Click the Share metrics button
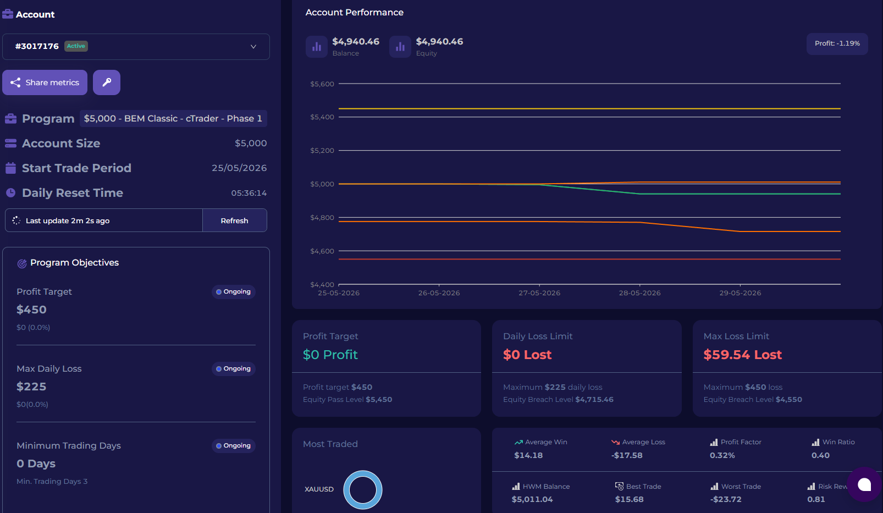 pos(45,82)
